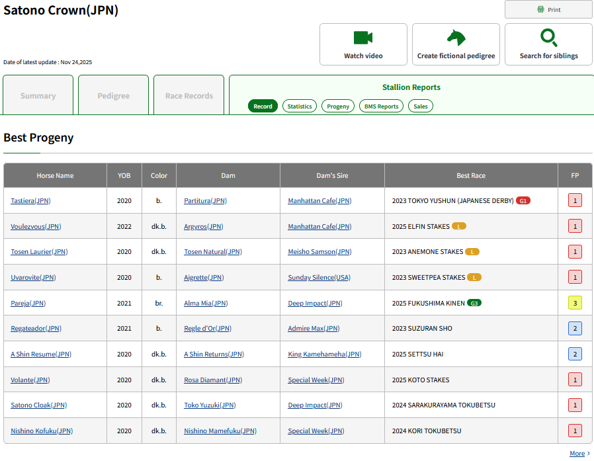Image resolution: width=594 pixels, height=461 pixels.
Task: Click the magnifier search siblings icon
Action: [548, 38]
